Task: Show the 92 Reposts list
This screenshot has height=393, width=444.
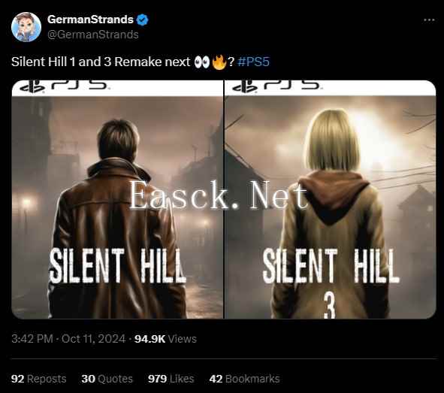Action: click(39, 379)
